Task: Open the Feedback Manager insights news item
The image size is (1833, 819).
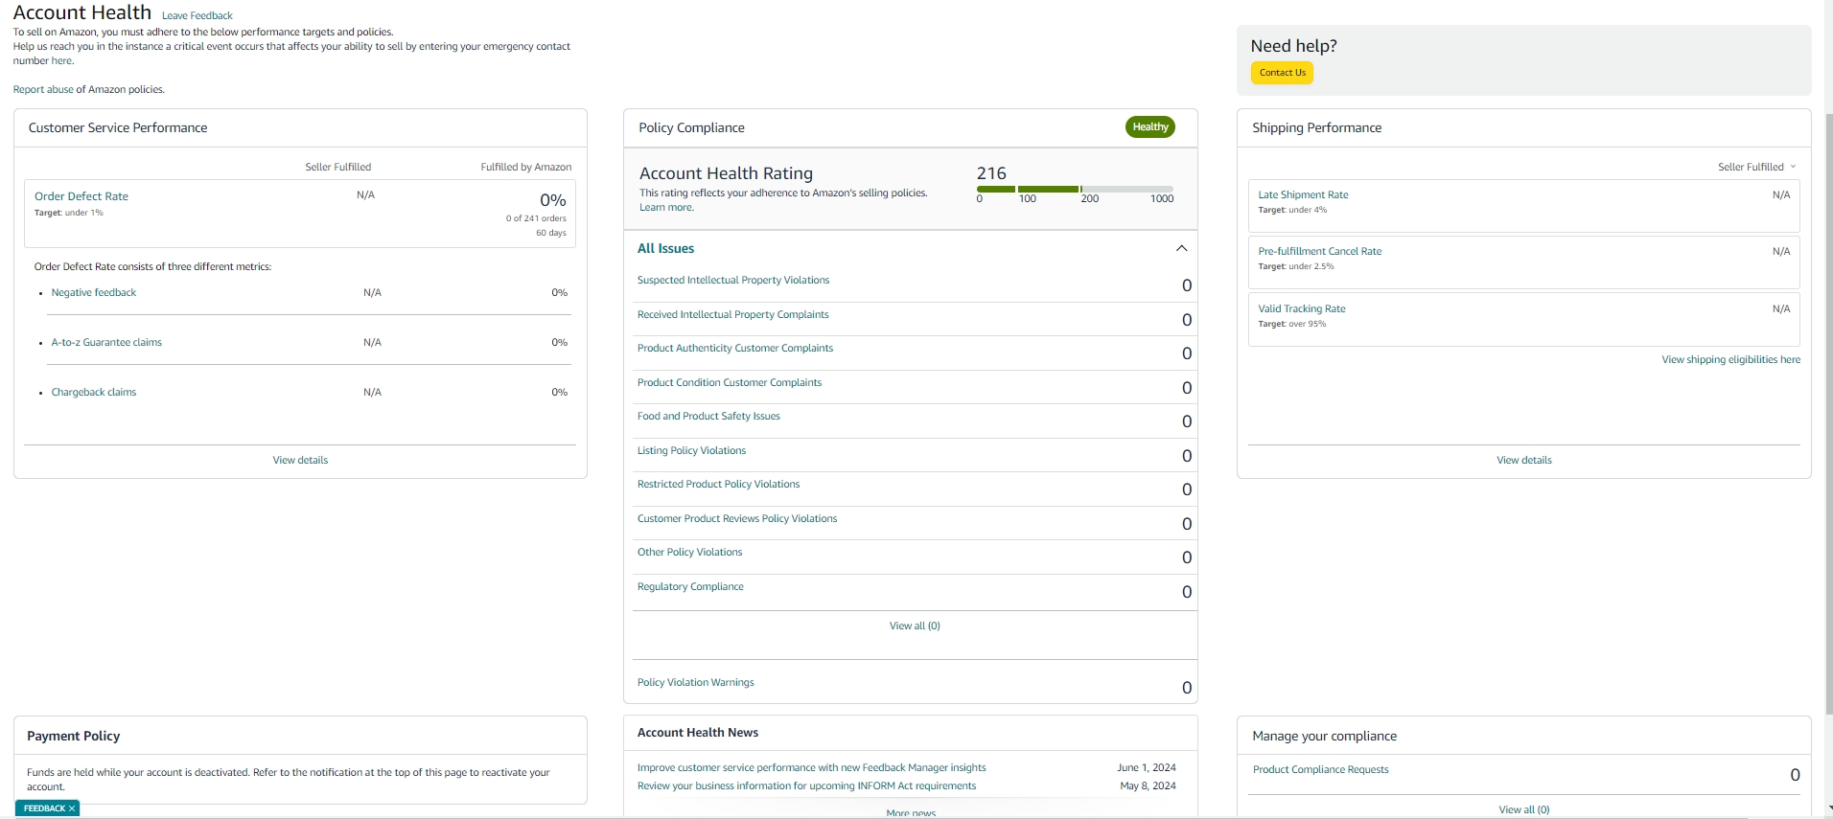Action: coord(812,767)
